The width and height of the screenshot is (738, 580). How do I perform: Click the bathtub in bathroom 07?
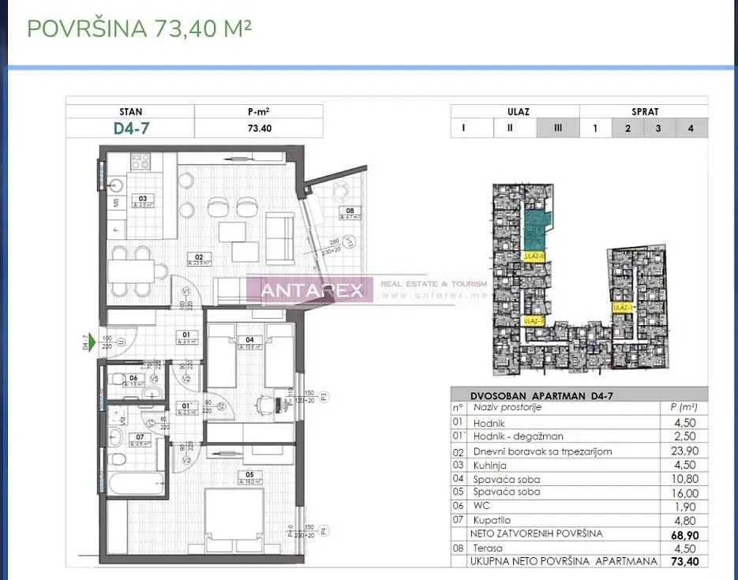(137, 485)
